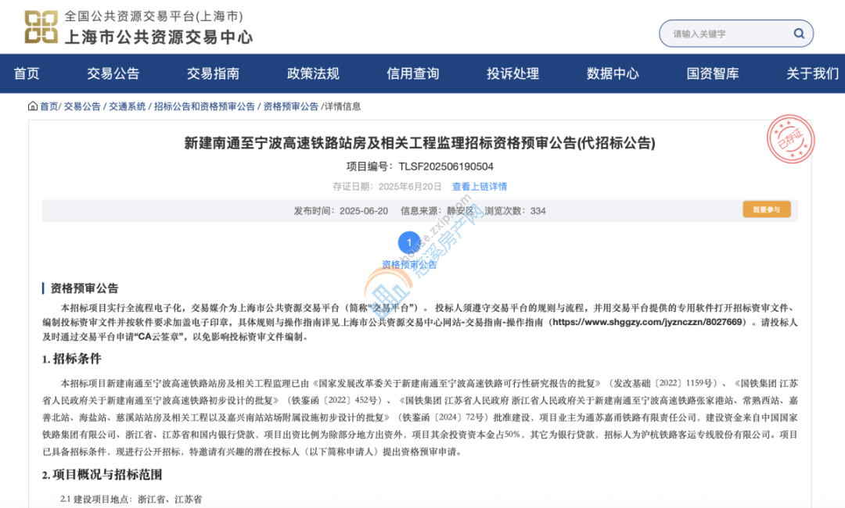
Task: Open the 查看上链详情 link
Action: click(x=479, y=187)
